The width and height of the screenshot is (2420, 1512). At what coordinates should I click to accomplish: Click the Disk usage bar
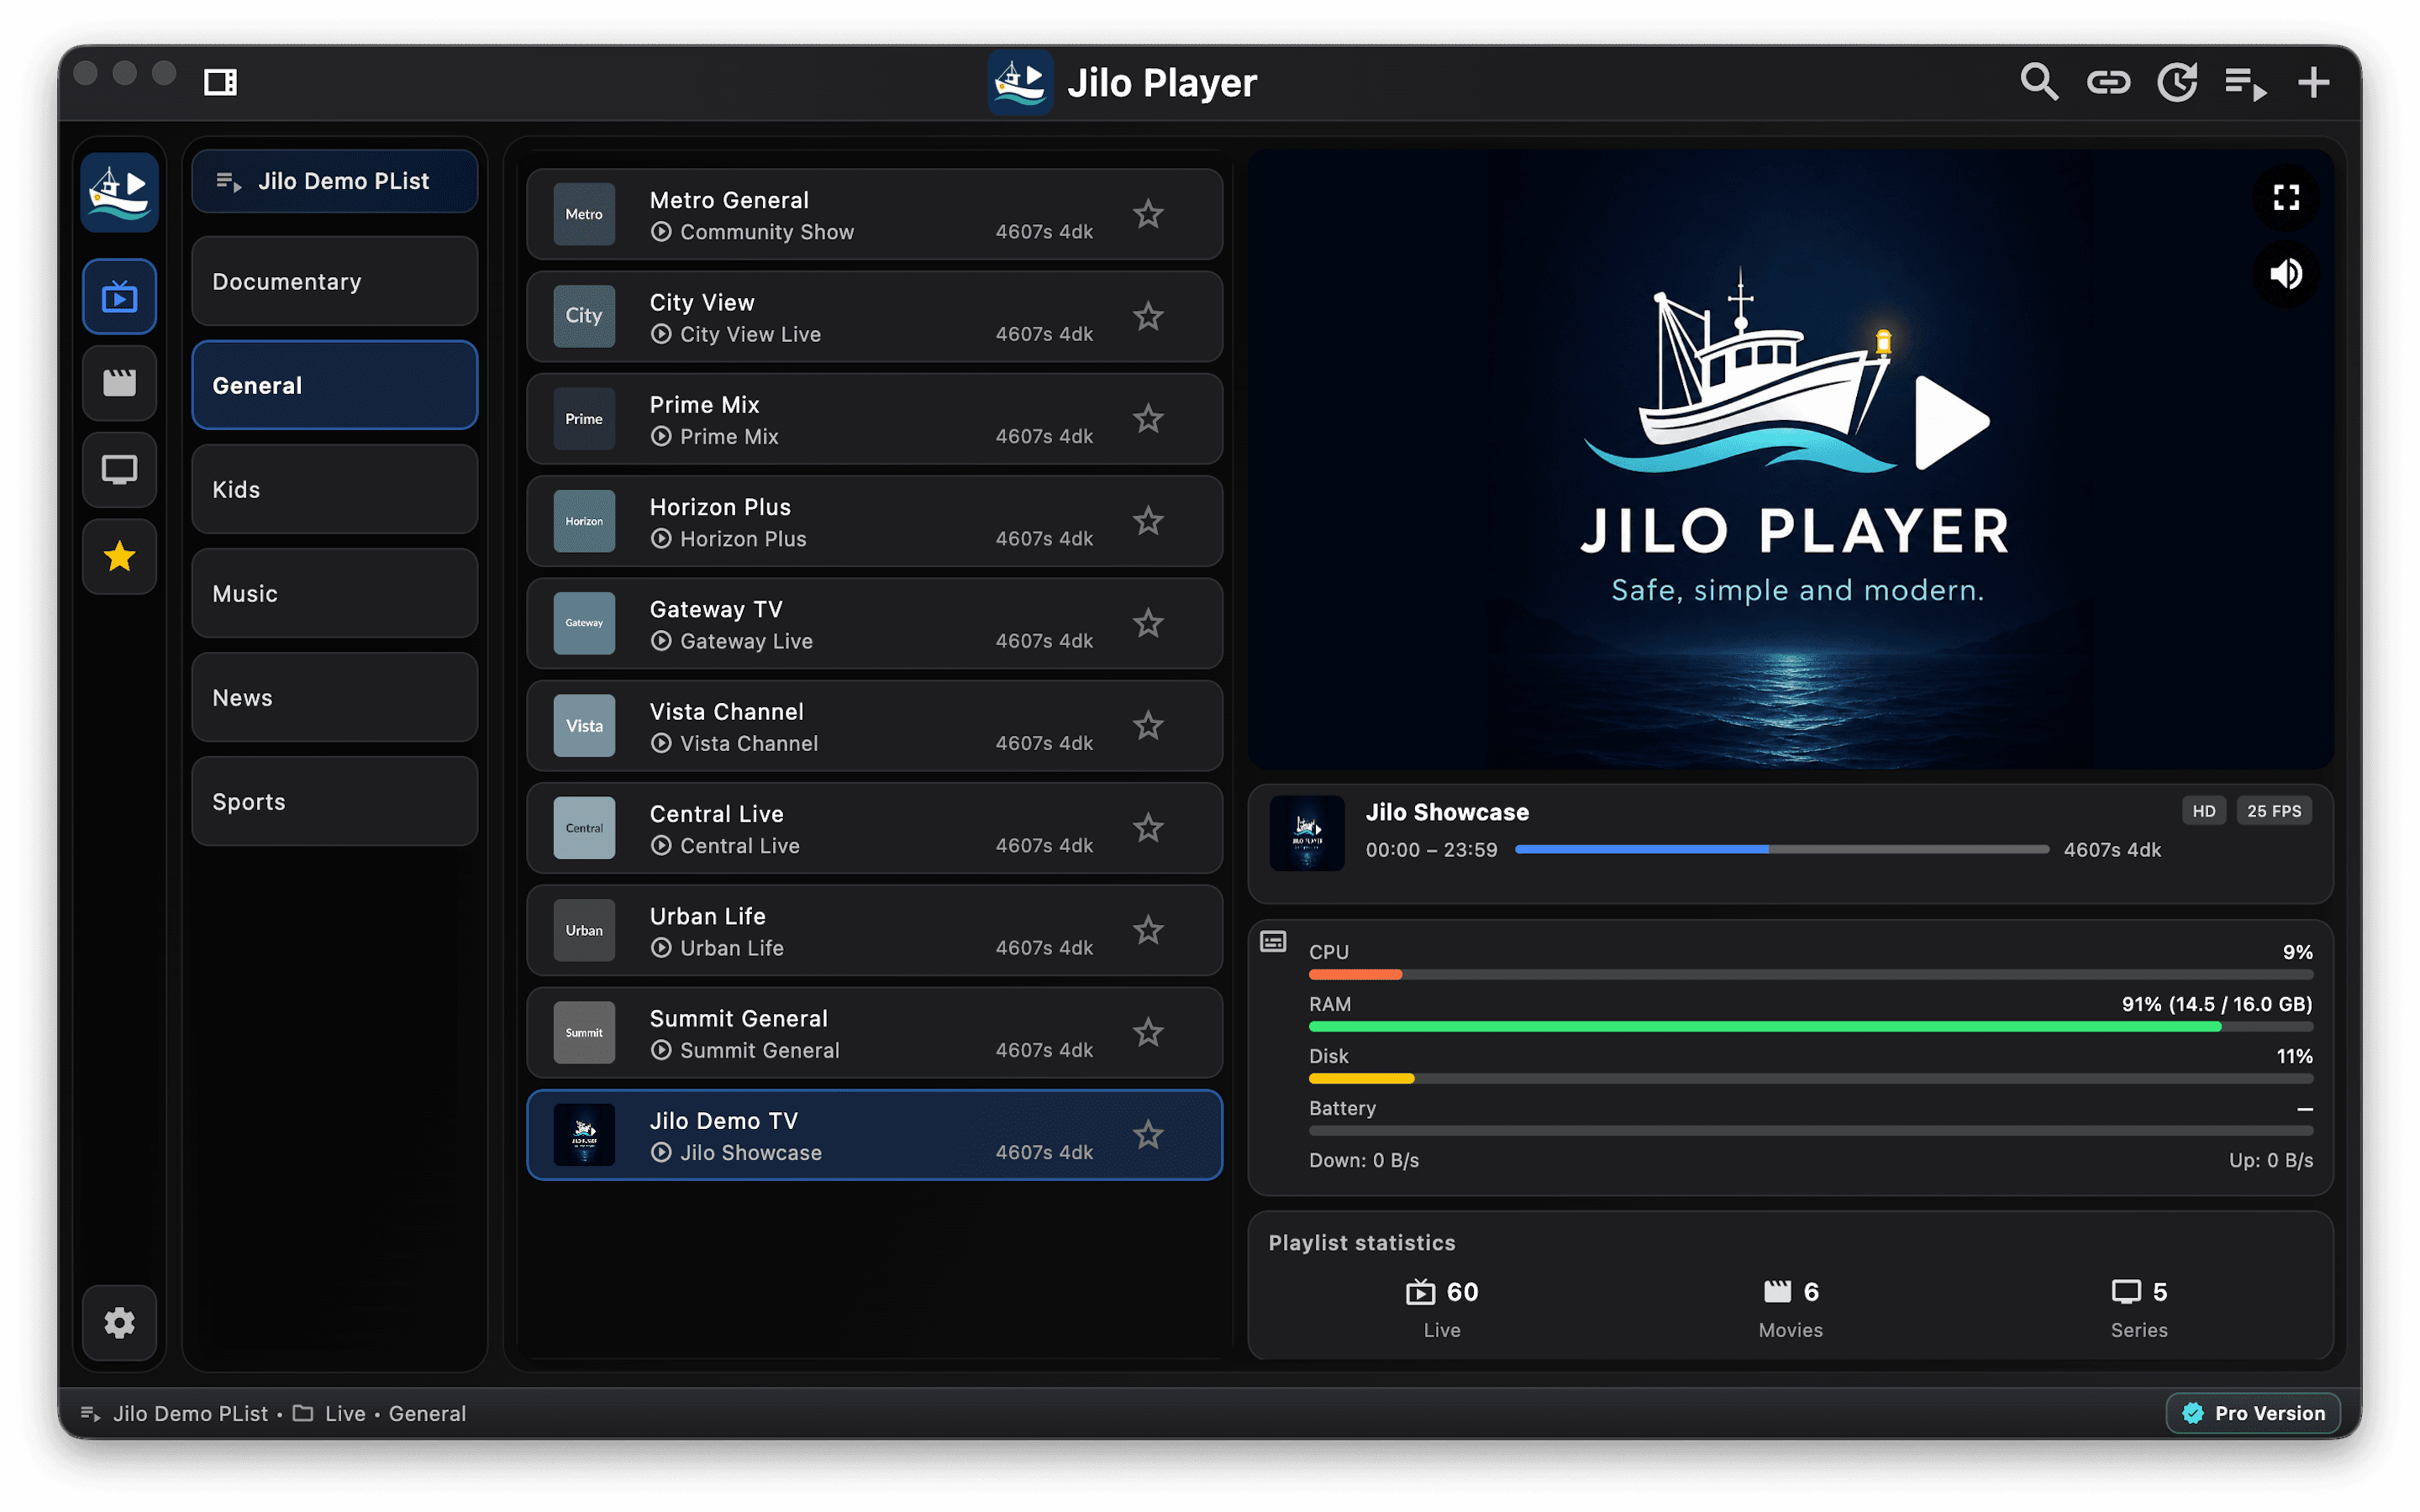[x=1810, y=1078]
